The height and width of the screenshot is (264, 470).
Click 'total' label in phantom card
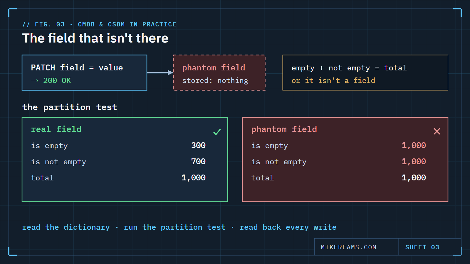(263, 178)
